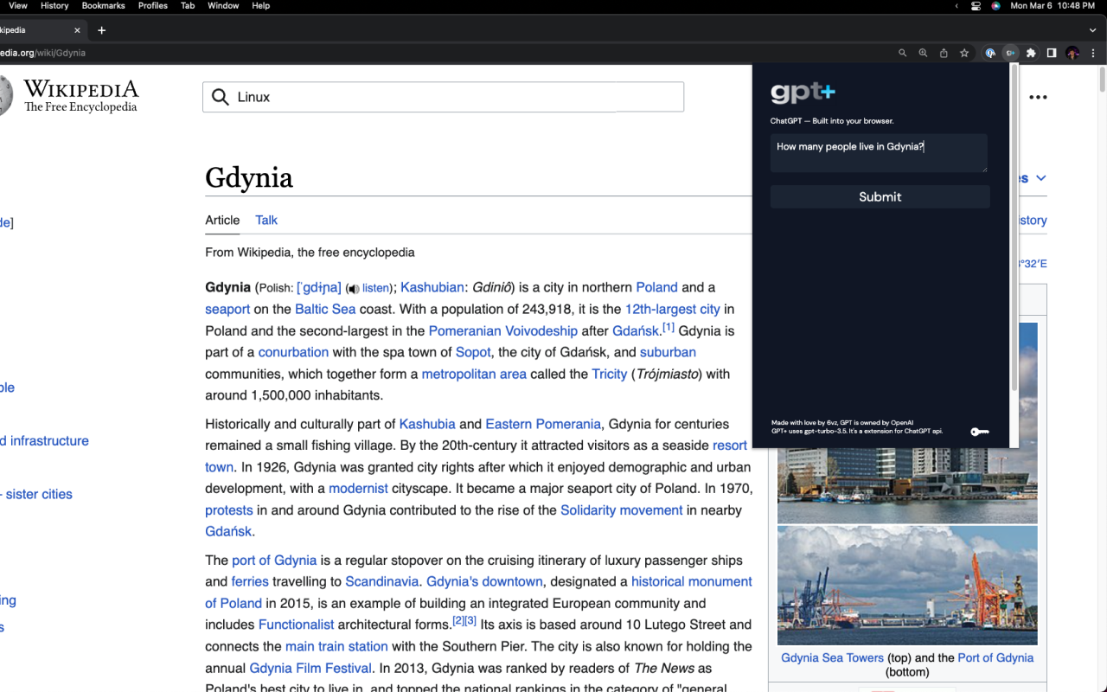Image resolution: width=1107 pixels, height=692 pixels.
Task: Open the Gdynia Sea Towers caption link
Action: (832, 658)
